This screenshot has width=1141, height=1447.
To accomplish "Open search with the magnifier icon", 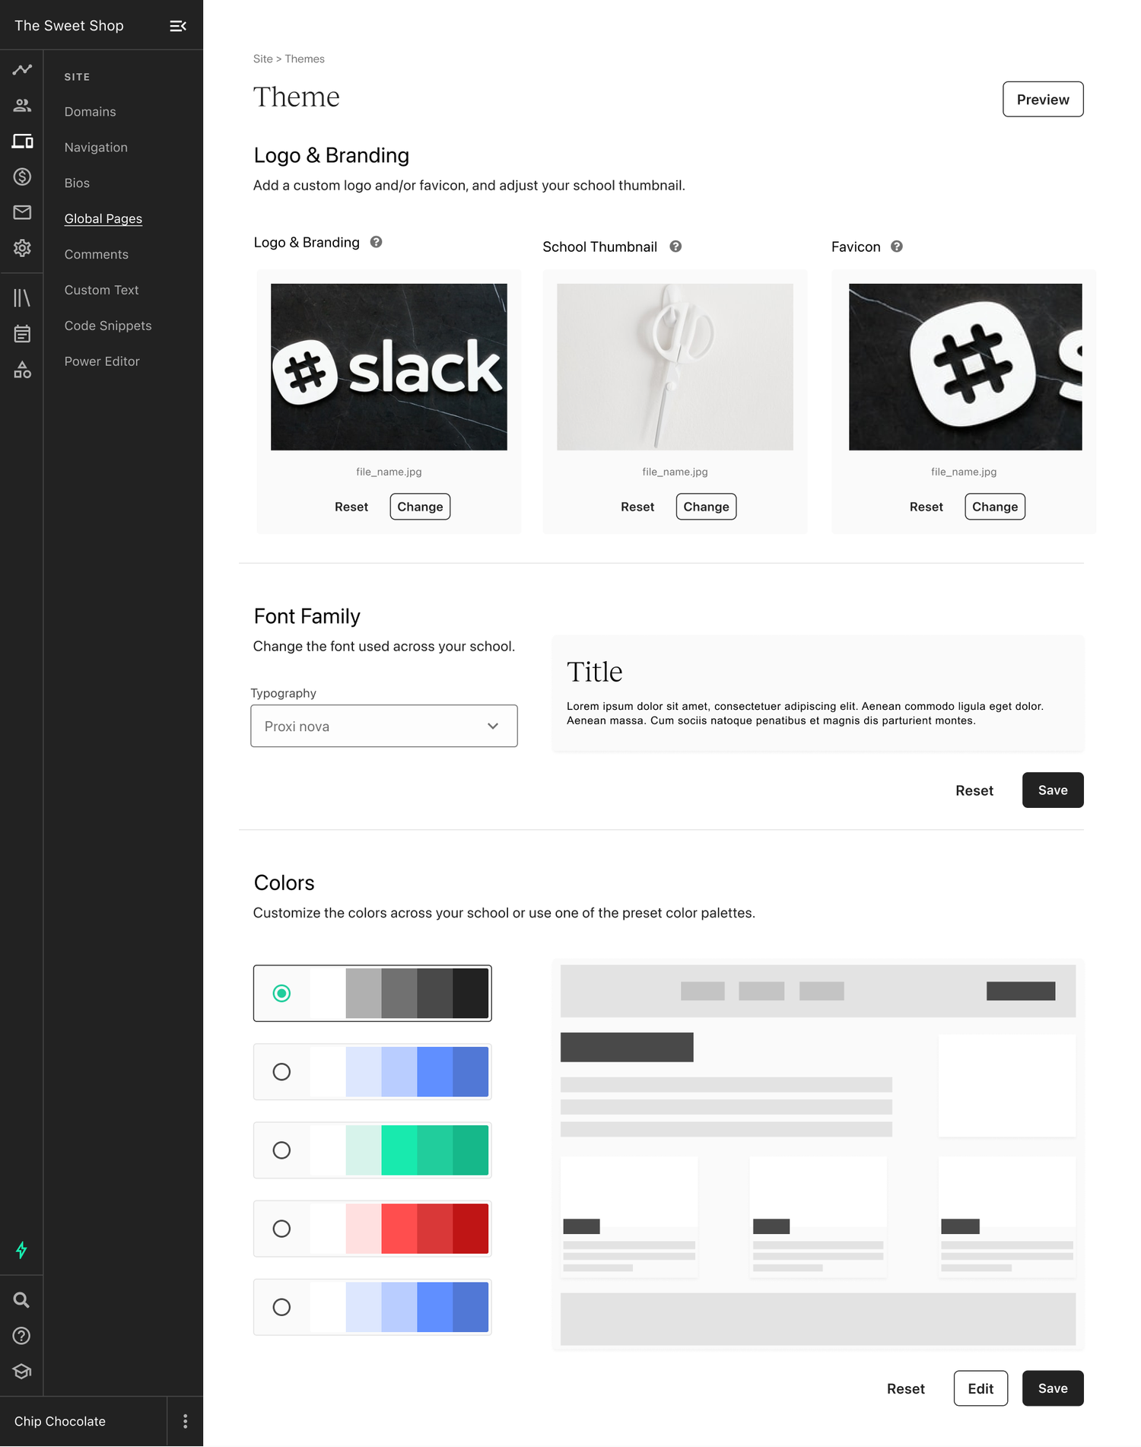I will (x=21, y=1300).
